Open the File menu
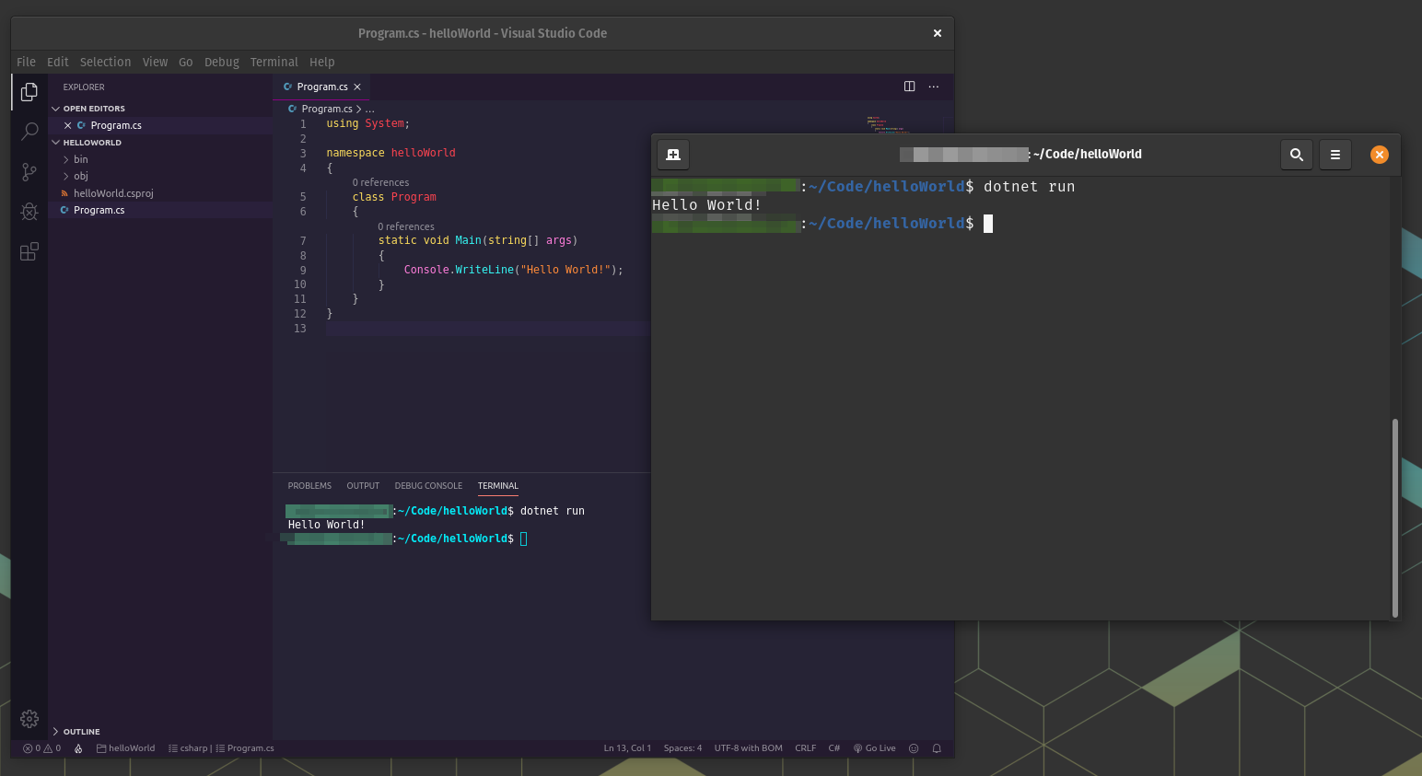This screenshot has height=776, width=1422. pyautogui.click(x=27, y=62)
